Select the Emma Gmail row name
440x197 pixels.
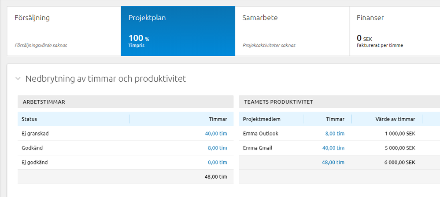[258, 148]
